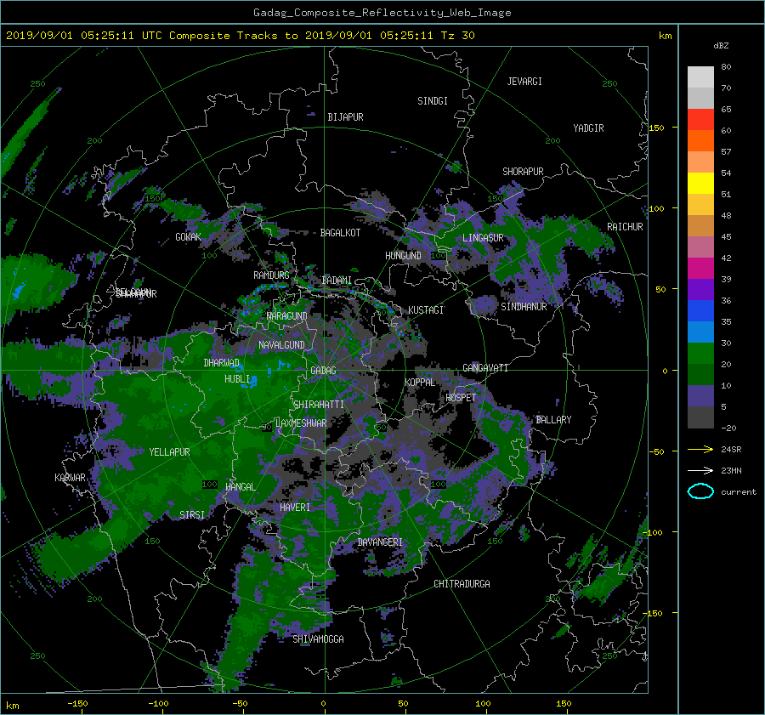765x715 pixels.
Task: Click the SINDGI city label
Action: coord(433,101)
